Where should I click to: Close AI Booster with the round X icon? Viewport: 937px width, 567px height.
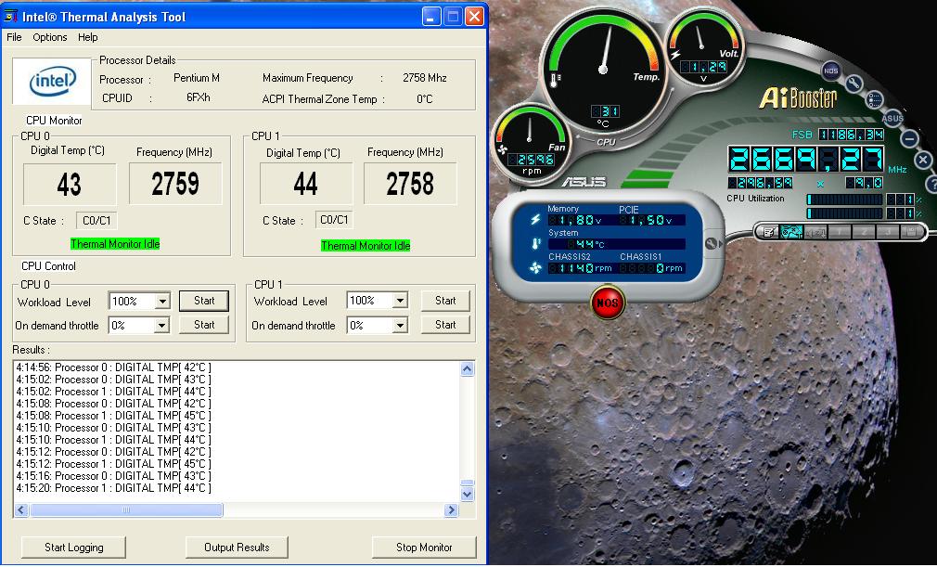coord(923,161)
